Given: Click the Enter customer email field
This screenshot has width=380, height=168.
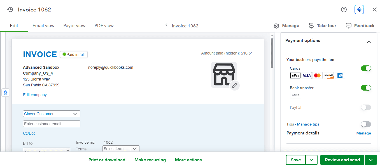Looking at the screenshot, I should 52,124.
